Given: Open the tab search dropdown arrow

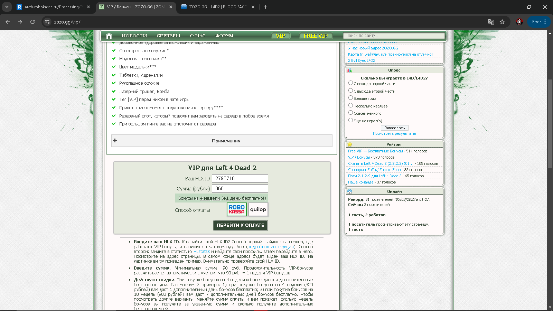Looking at the screenshot, I should coord(7,7).
